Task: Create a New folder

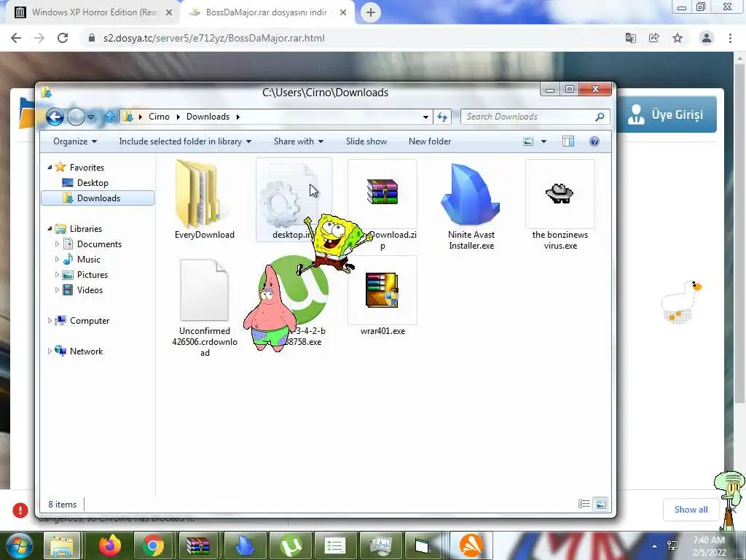Action: coord(430,141)
